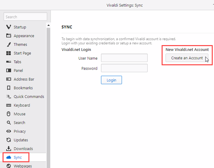
Task: Switch to Tabs settings
Action: (x=23, y=62)
